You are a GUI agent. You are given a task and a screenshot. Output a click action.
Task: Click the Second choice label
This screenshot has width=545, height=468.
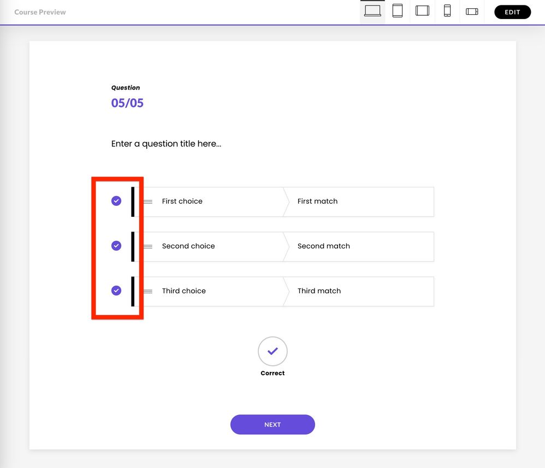click(188, 246)
